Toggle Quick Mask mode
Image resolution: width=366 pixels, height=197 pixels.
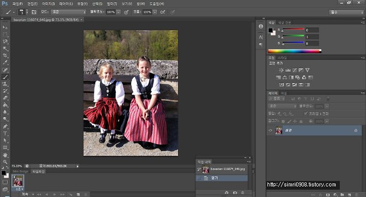coord(5,182)
